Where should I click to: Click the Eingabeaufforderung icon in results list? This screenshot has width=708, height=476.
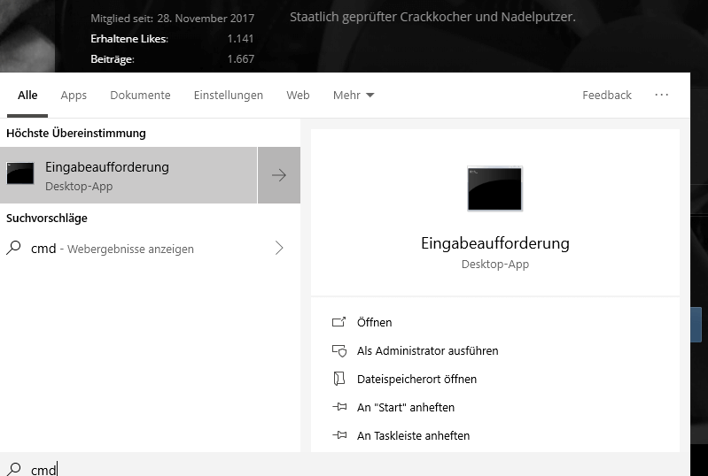[20, 173]
